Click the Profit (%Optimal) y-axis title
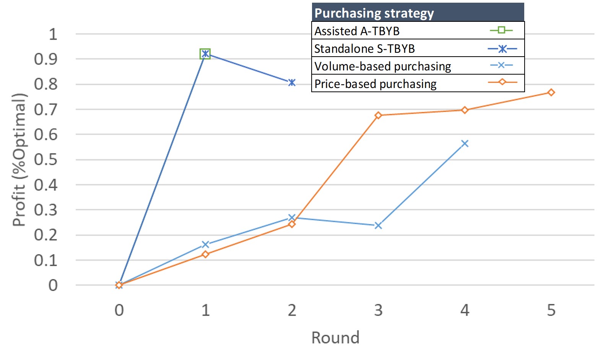The width and height of the screenshot is (603, 352). click(19, 160)
